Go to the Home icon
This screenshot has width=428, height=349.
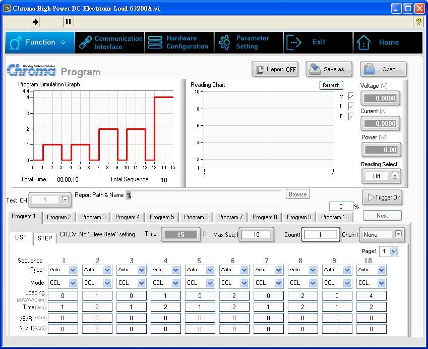click(363, 43)
